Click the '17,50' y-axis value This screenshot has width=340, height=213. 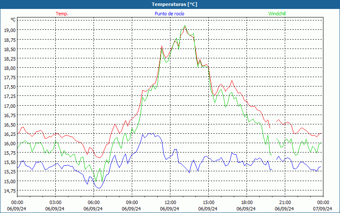pyautogui.click(x=10, y=87)
